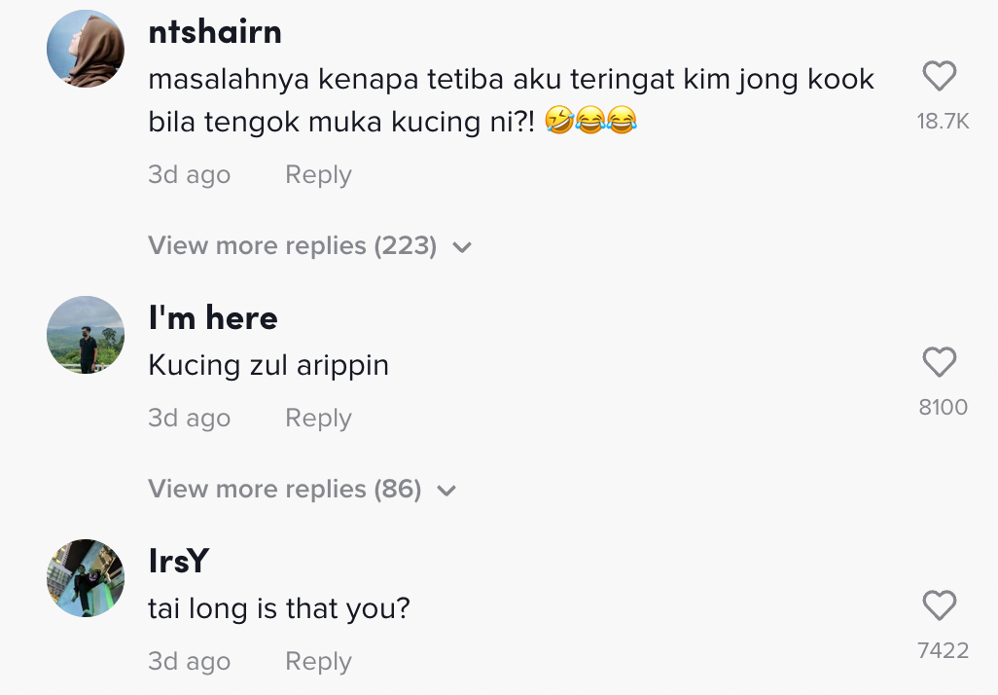Expand 'View more replies (223)'
Image resolution: width=998 pixels, height=695 pixels.
click(292, 246)
